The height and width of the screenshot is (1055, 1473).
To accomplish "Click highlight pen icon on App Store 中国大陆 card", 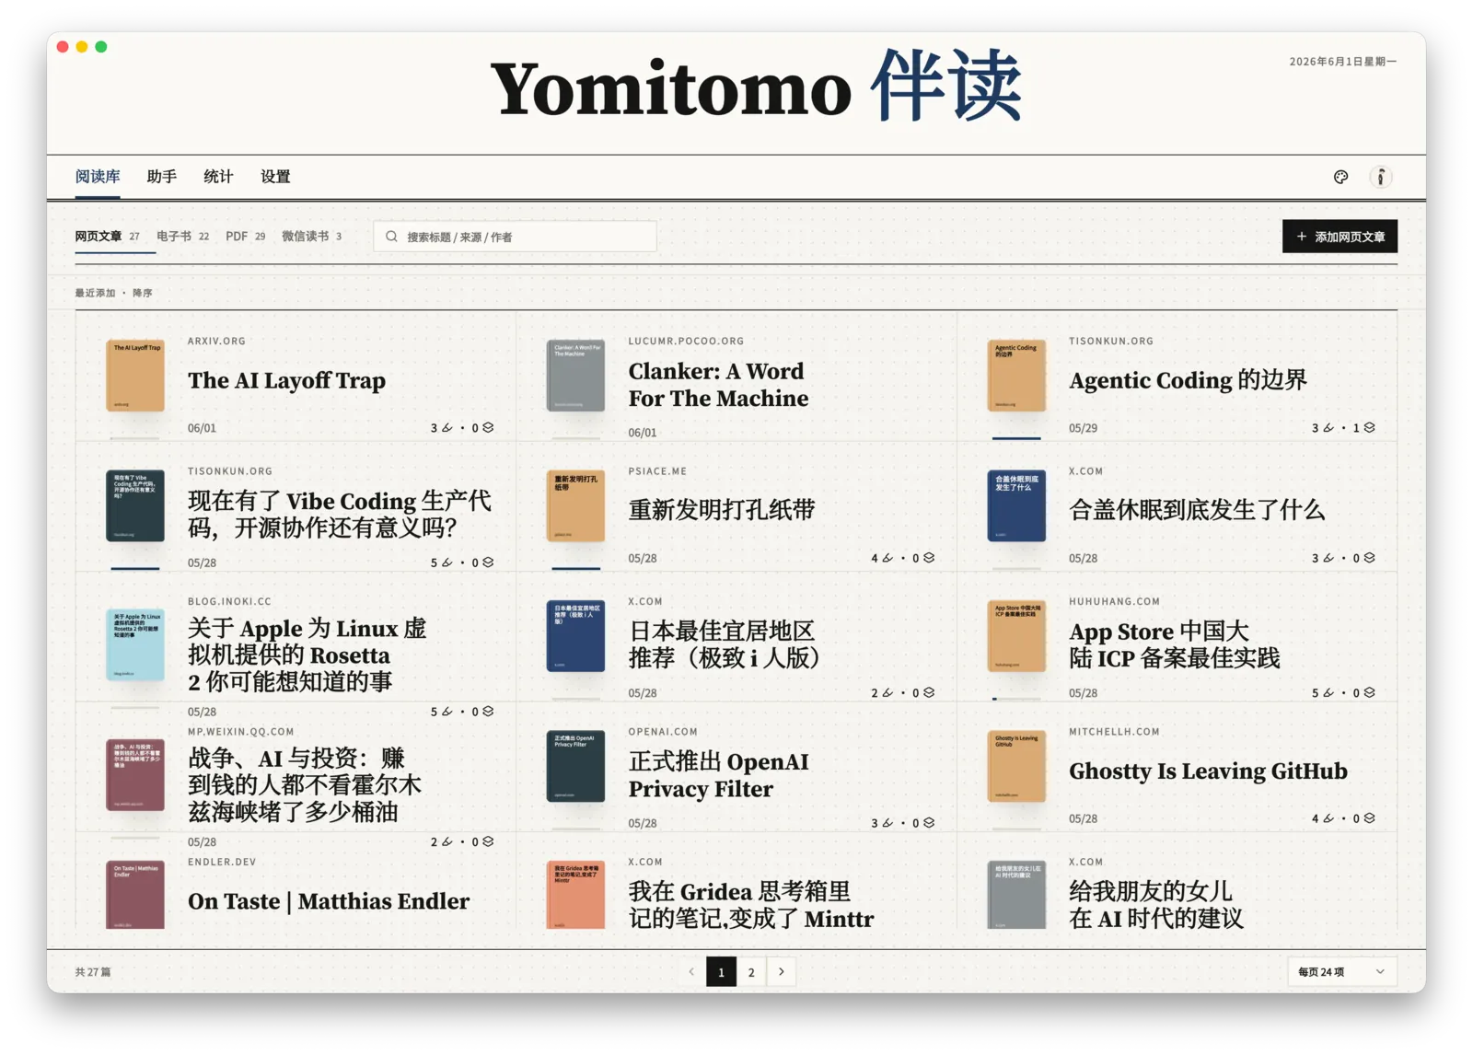I will point(1328,692).
